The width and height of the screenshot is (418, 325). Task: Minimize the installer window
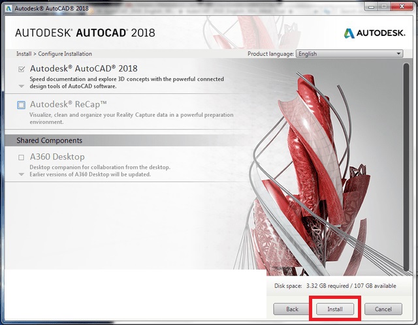tap(370, 7)
